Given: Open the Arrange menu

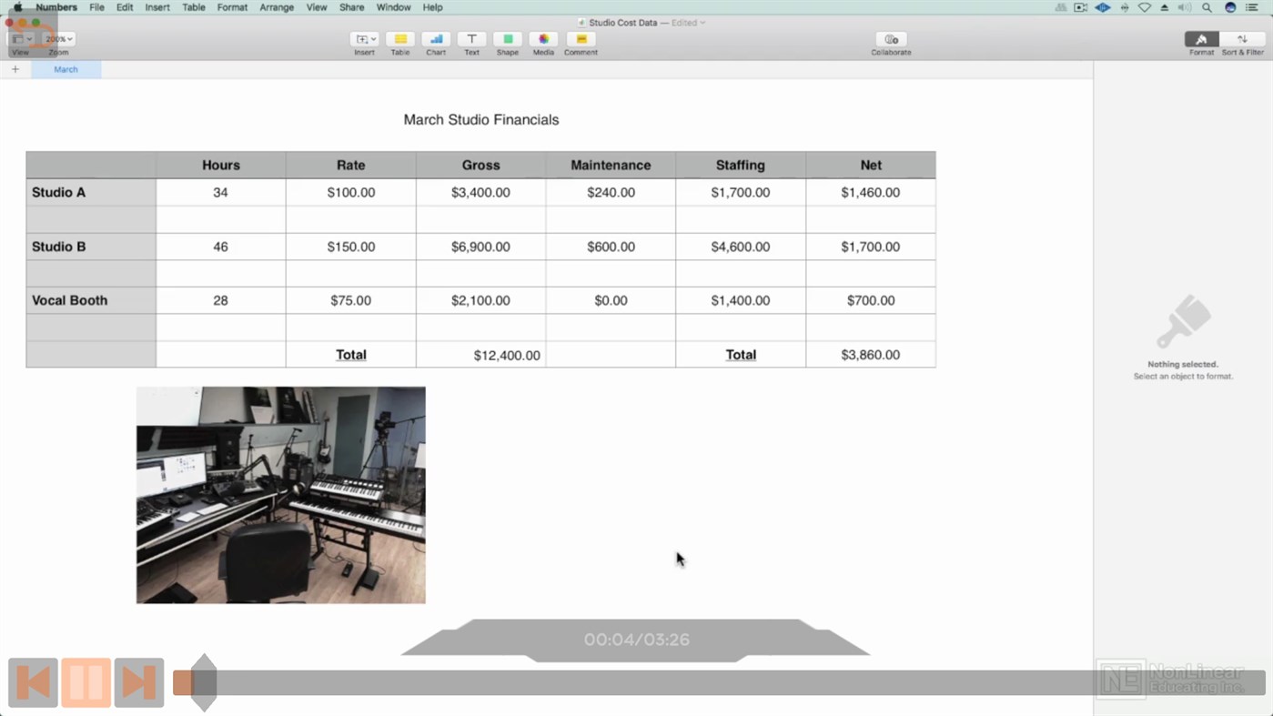Looking at the screenshot, I should [277, 7].
